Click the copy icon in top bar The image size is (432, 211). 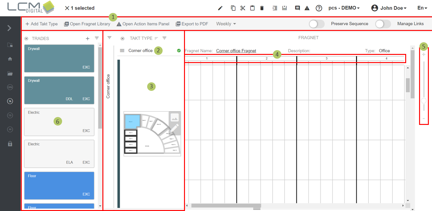click(x=233, y=8)
